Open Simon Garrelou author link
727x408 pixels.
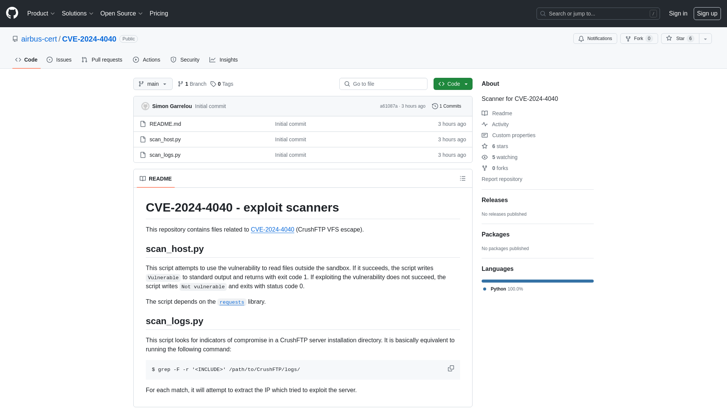[172, 106]
